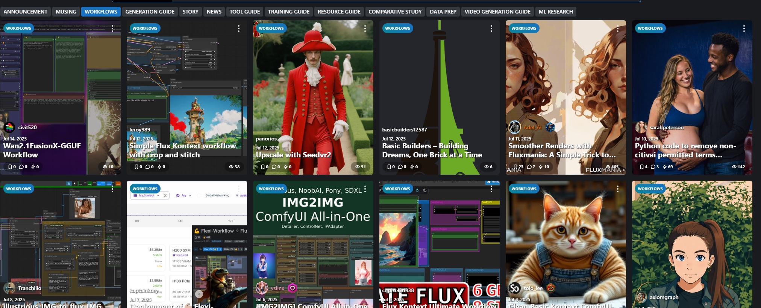Open options menu on Wan2.1FusionX-GGUF card
761x308 pixels.
pos(112,29)
